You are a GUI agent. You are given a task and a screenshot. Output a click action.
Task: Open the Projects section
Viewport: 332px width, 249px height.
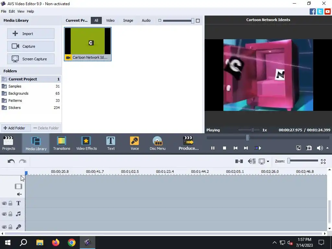pos(9,143)
